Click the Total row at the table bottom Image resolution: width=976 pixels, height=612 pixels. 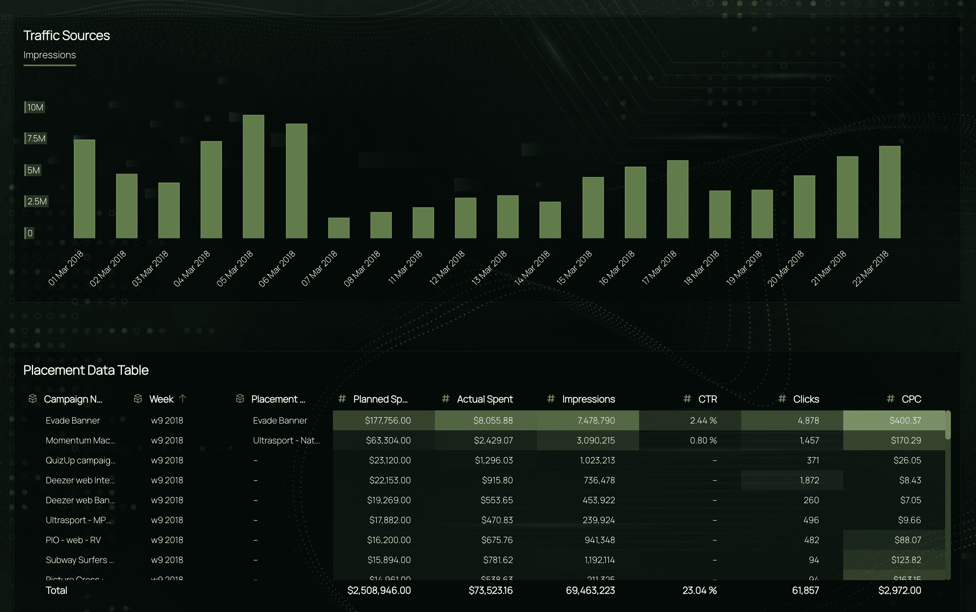[x=57, y=590]
